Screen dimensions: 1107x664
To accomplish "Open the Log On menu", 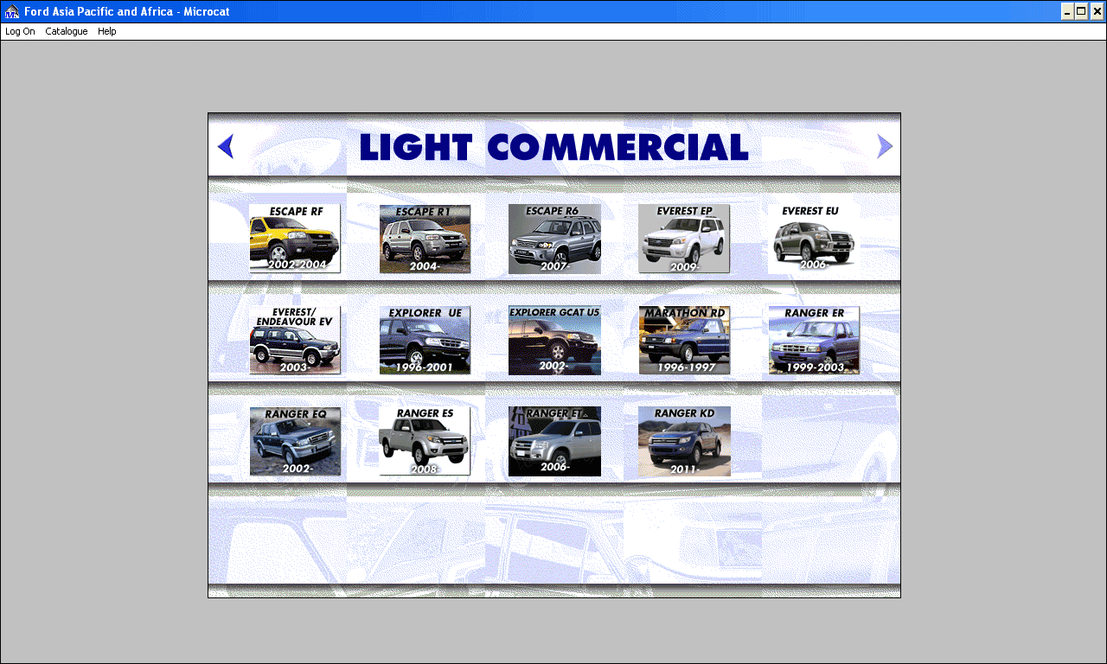I will [x=19, y=31].
